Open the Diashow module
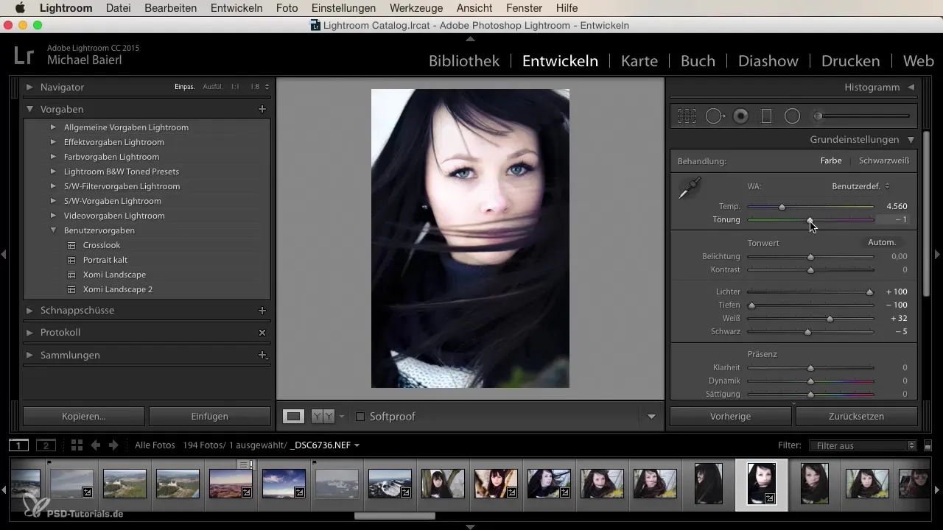This screenshot has width=943, height=530. click(768, 61)
